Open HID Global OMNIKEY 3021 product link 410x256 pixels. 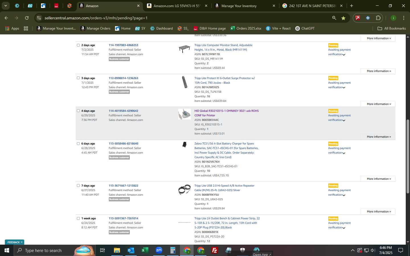[226, 113]
